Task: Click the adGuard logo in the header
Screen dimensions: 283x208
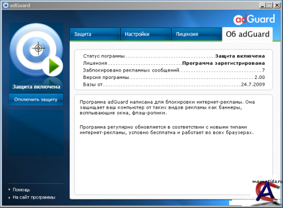Action: coord(254,19)
